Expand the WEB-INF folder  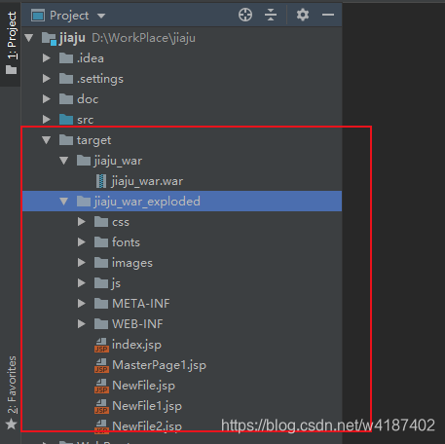coord(82,324)
